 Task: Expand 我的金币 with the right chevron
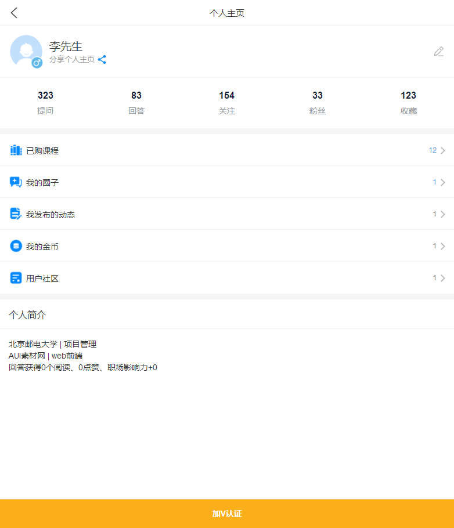point(443,247)
